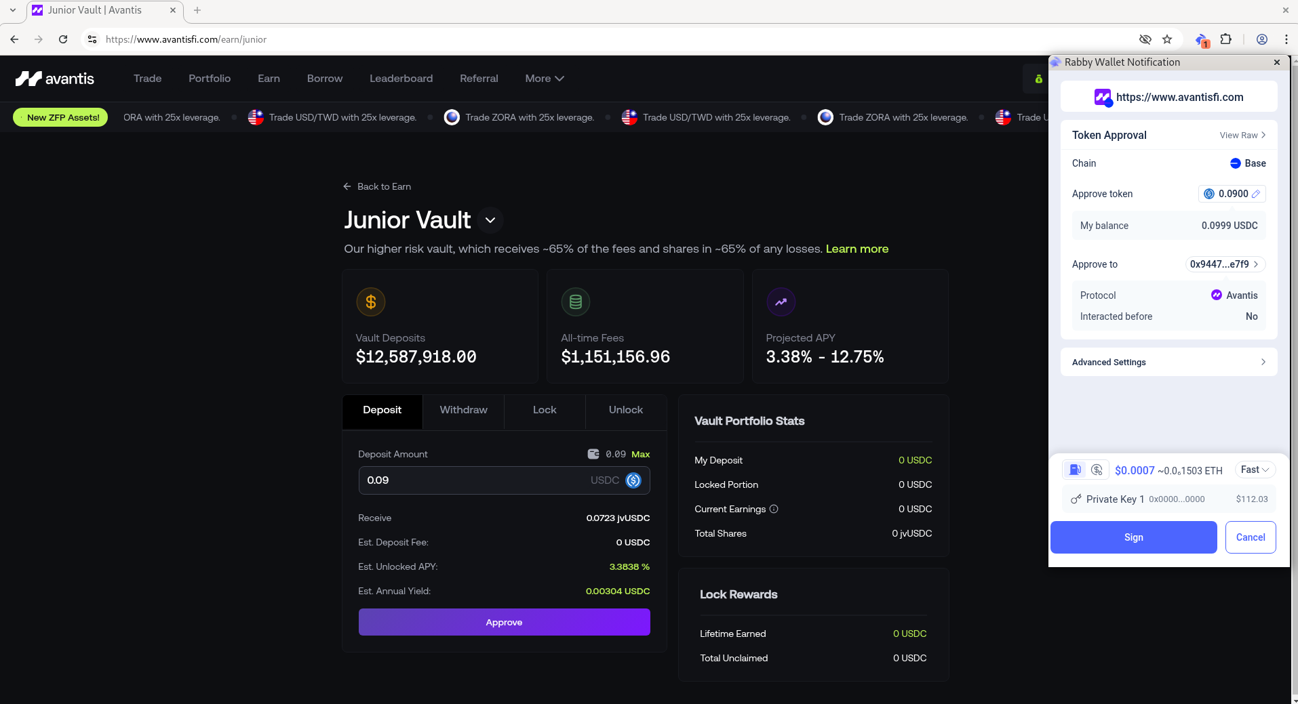The image size is (1298, 704).
Task: Click the green lock icon in header
Action: coord(1038,79)
